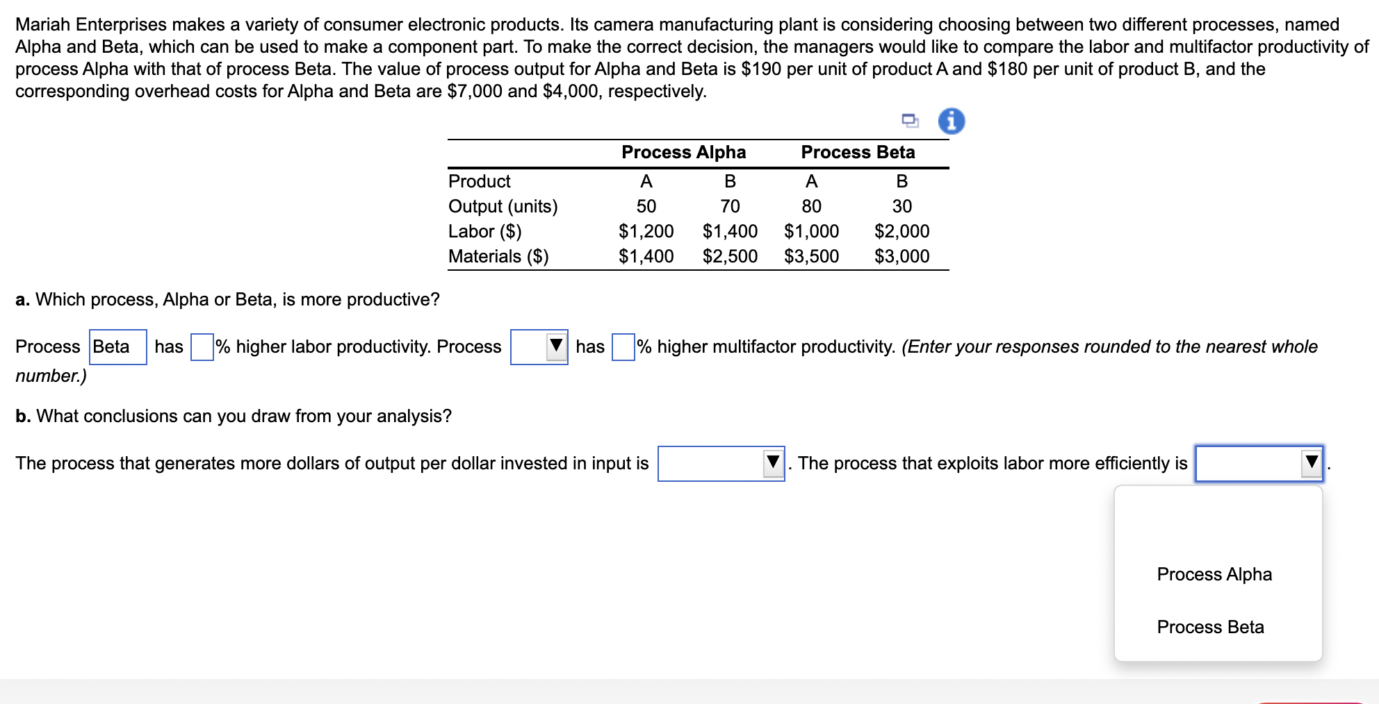This screenshot has height=704, width=1379.
Task: Open the question information popup via the info icon
Action: pos(952,121)
